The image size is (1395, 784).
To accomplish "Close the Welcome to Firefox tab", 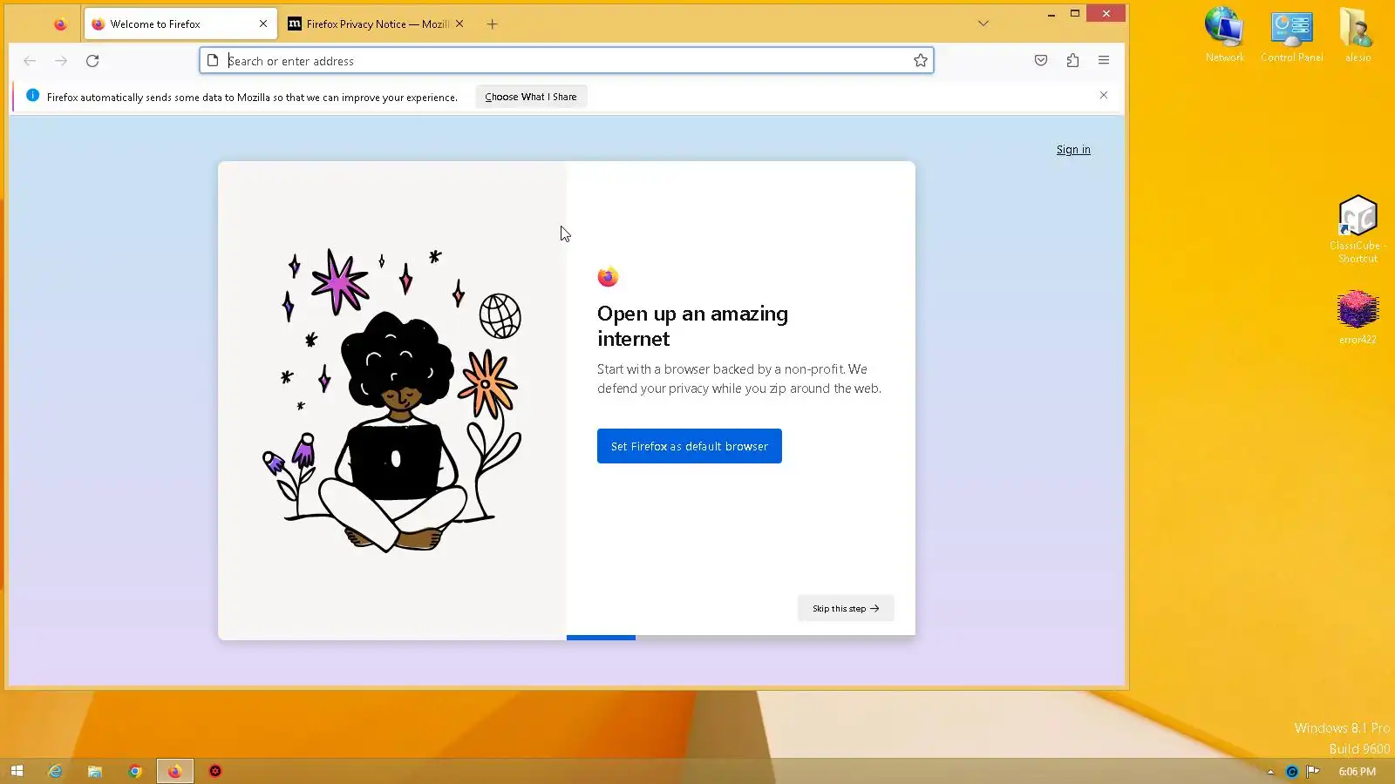I will tap(263, 24).
